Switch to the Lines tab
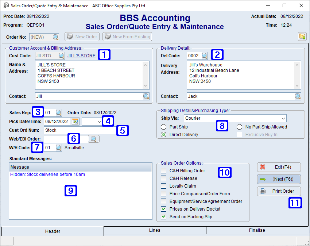Screen dimensions: 310x246 [x=155, y=230]
